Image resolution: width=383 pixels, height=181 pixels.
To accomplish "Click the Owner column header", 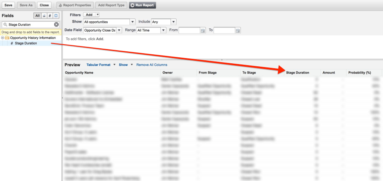I will click(179, 73).
